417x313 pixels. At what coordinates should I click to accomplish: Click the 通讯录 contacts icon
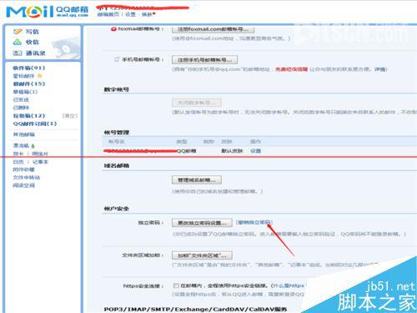[x=18, y=53]
